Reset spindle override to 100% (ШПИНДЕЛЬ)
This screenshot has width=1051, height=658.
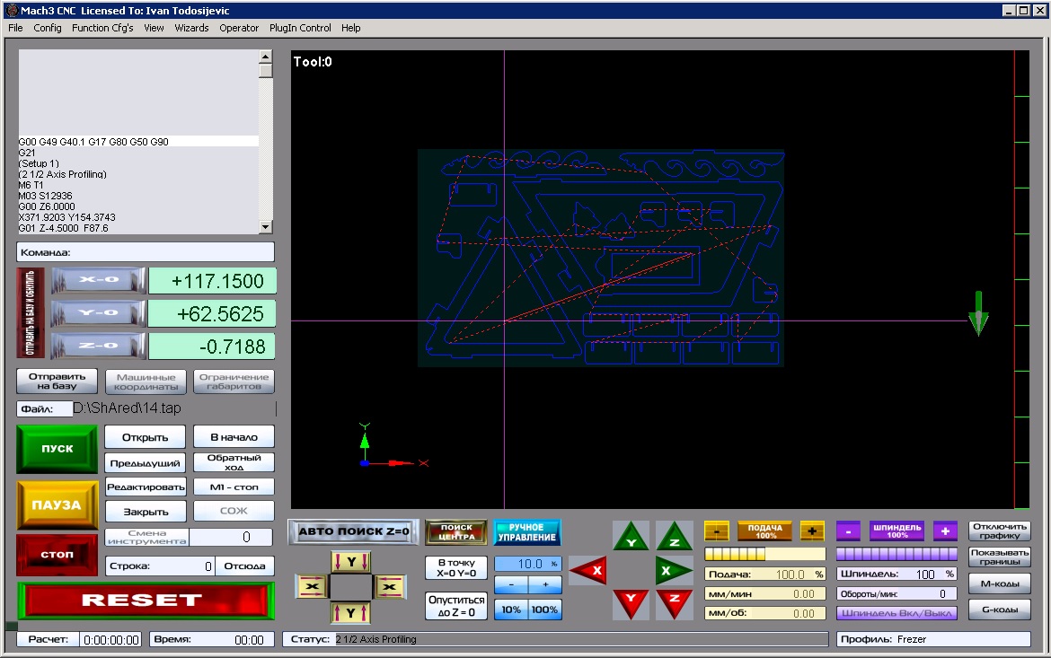tap(896, 531)
